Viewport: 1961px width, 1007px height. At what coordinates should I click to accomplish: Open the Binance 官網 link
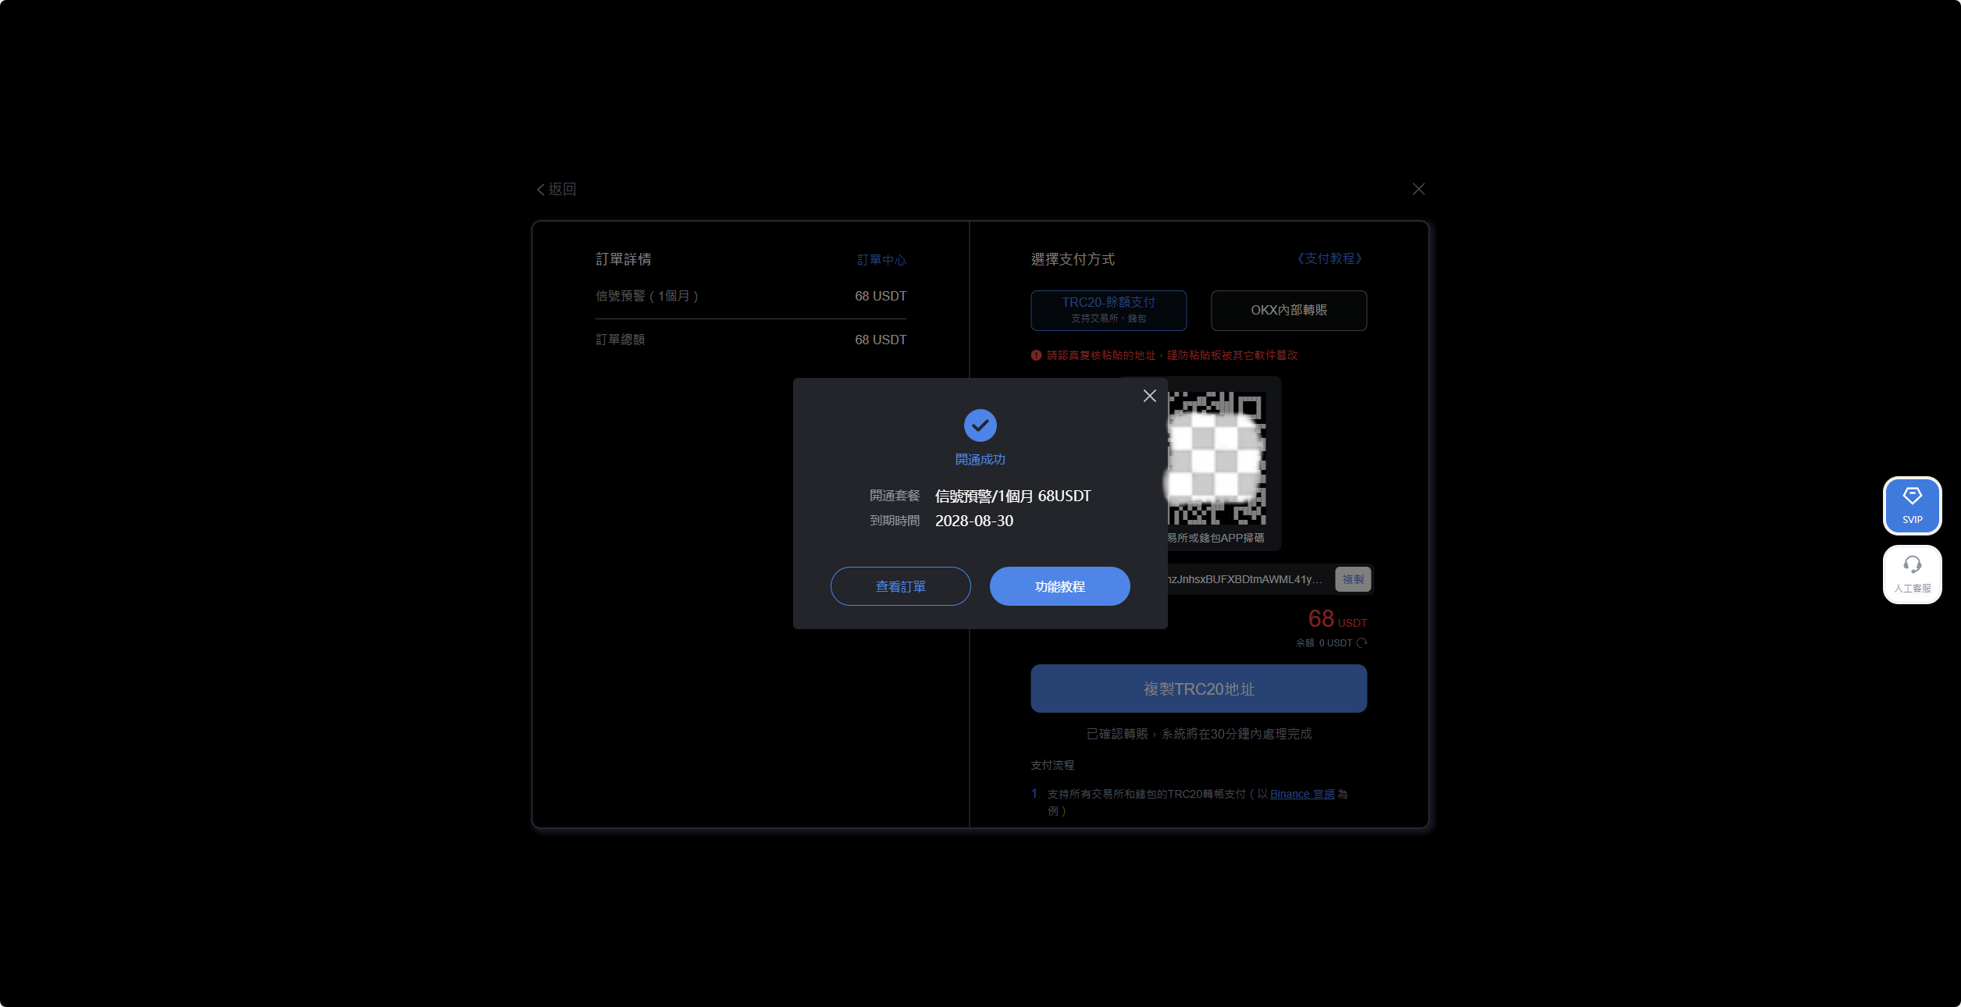1301,794
